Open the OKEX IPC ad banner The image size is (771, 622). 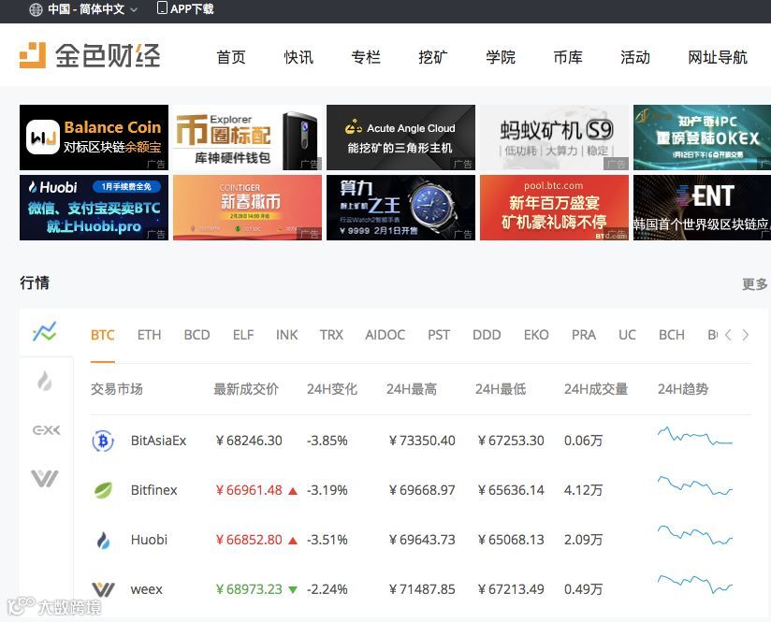702,137
